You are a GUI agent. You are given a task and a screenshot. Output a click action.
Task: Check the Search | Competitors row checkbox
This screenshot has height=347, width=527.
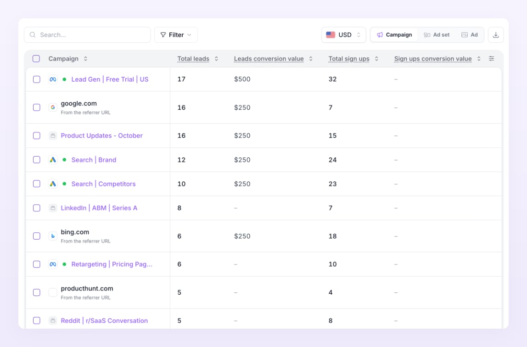(x=37, y=184)
